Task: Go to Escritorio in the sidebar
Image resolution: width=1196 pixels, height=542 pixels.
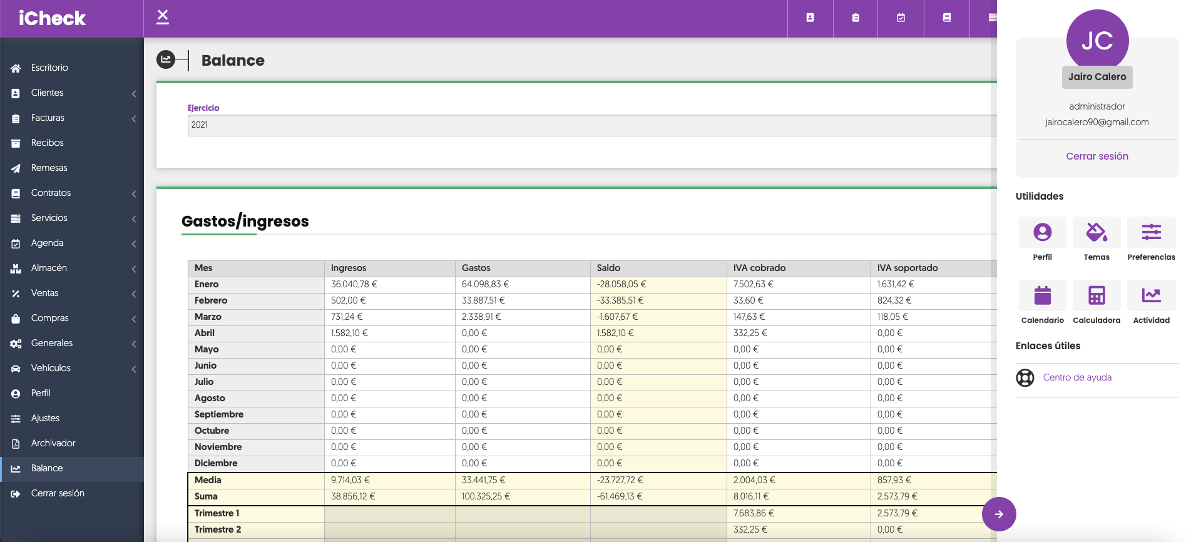Action: [49, 68]
